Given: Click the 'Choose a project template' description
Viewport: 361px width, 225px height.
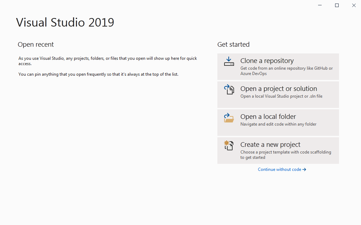Looking at the screenshot, I should [x=286, y=155].
